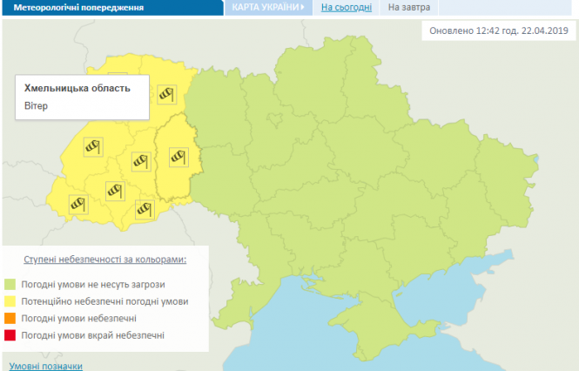Click the wind icon in highlighted Khmelnytskyi region
Viewport: 579px width, 371px height.
tap(178, 157)
